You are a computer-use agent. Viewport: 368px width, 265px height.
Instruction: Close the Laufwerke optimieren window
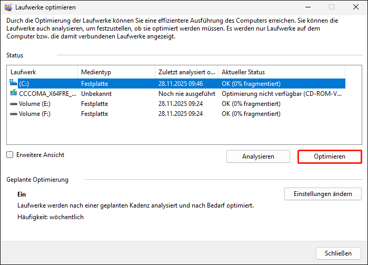tap(356, 7)
